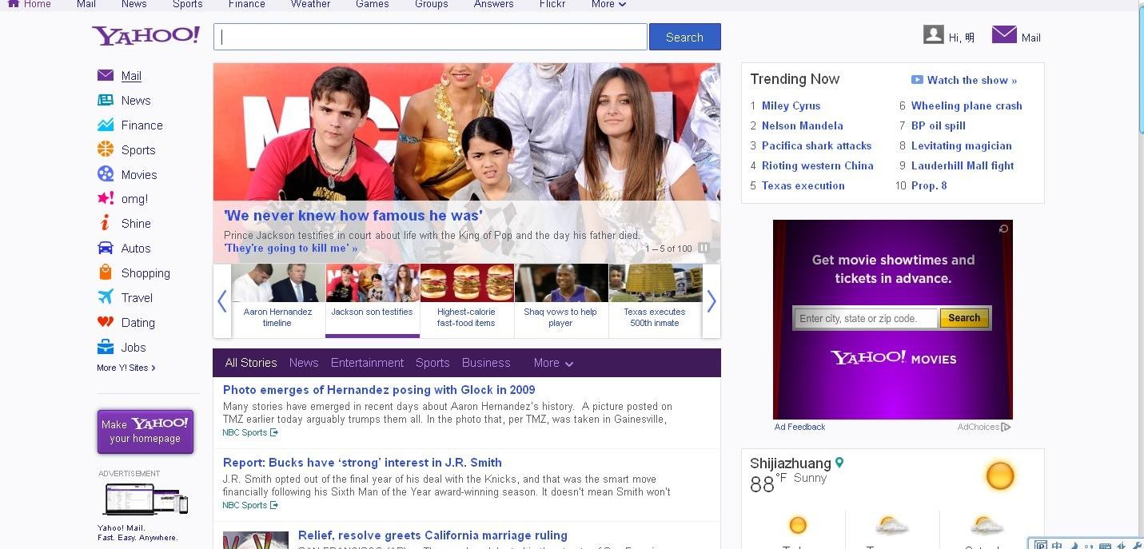
Task: Open the purple Mail envelope icon top right
Action: tap(1004, 34)
